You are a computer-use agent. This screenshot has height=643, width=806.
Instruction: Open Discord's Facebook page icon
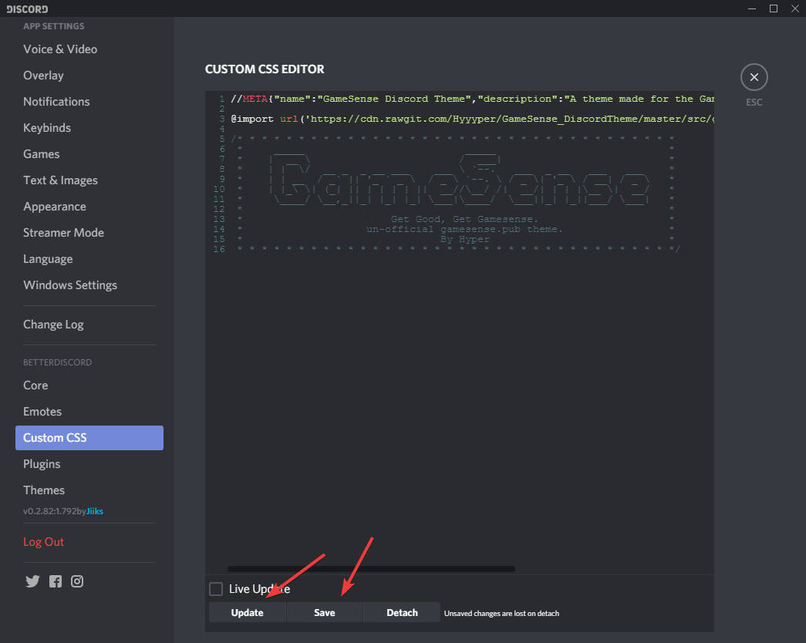(55, 581)
